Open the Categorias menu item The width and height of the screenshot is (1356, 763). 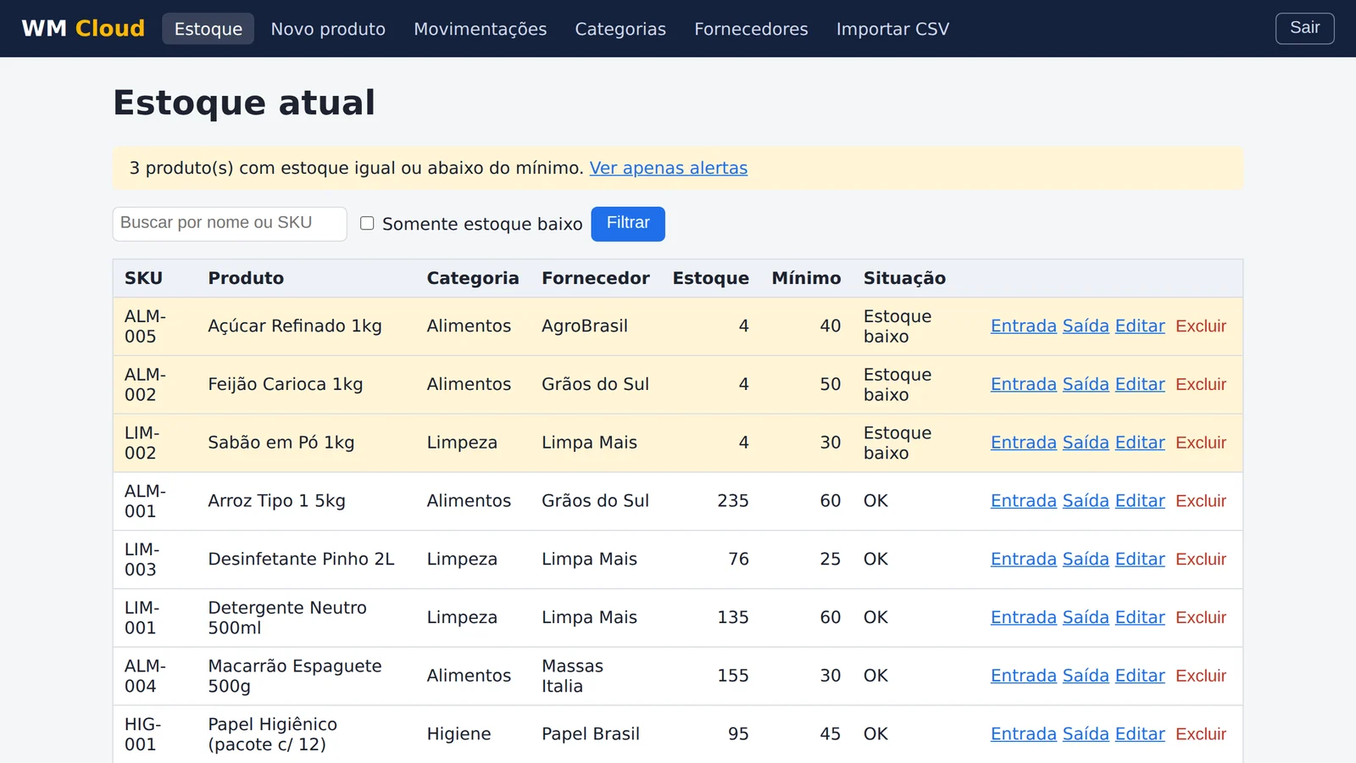coord(620,29)
